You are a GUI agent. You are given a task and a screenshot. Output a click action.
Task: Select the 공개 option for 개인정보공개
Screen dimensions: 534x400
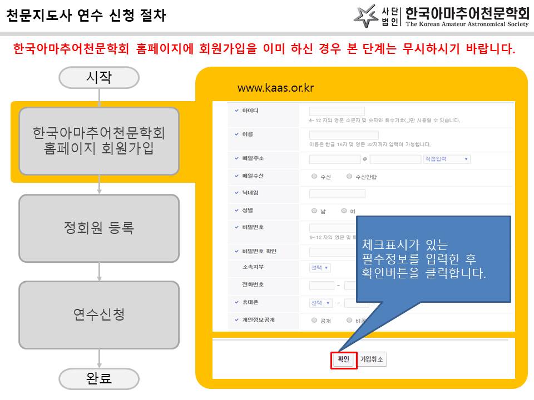(x=313, y=320)
